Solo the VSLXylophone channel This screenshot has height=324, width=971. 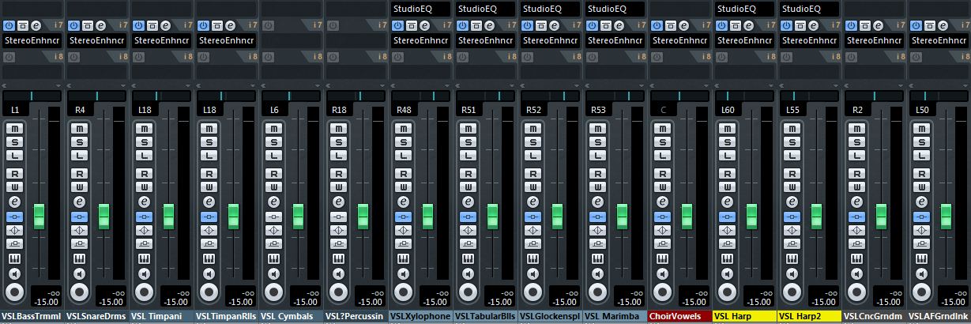point(403,141)
